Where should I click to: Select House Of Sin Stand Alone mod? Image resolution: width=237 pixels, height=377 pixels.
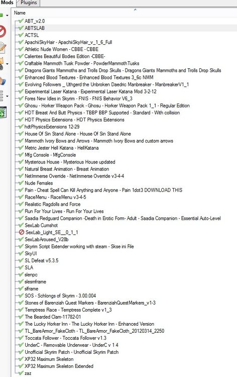78,134
